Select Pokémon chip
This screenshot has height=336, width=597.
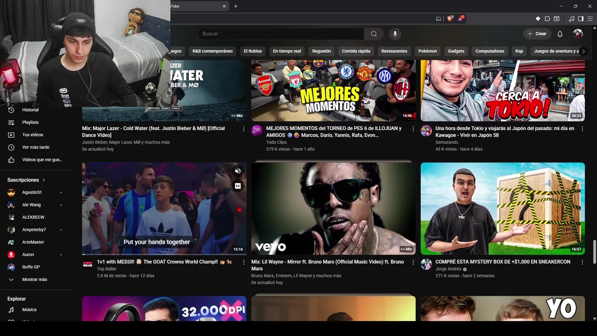tap(428, 51)
